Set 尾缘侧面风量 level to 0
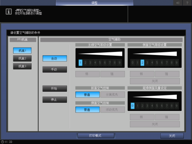 [133, 106]
